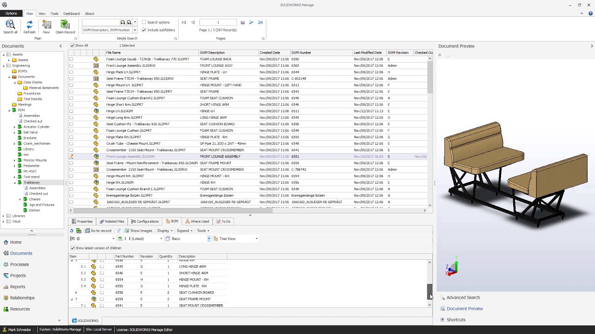
Task: Open Advanced Search link
Action: click(x=463, y=298)
